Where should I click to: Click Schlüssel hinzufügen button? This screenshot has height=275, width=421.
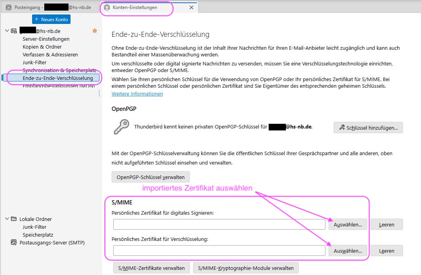click(x=368, y=128)
